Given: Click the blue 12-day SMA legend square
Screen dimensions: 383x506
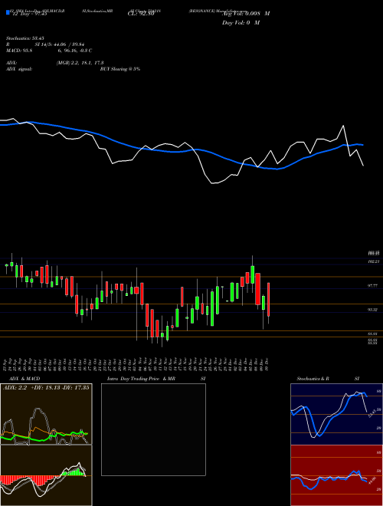Looking at the screenshot, I should click(8, 13).
